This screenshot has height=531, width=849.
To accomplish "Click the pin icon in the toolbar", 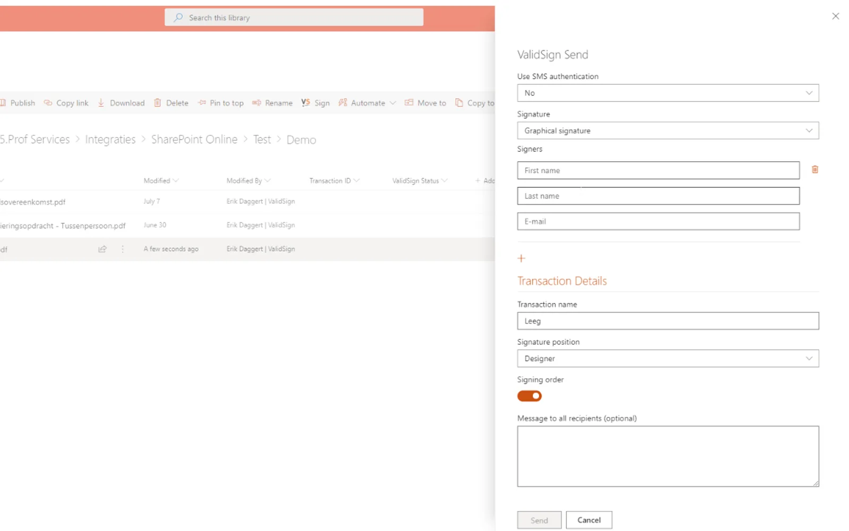I will [x=202, y=102].
